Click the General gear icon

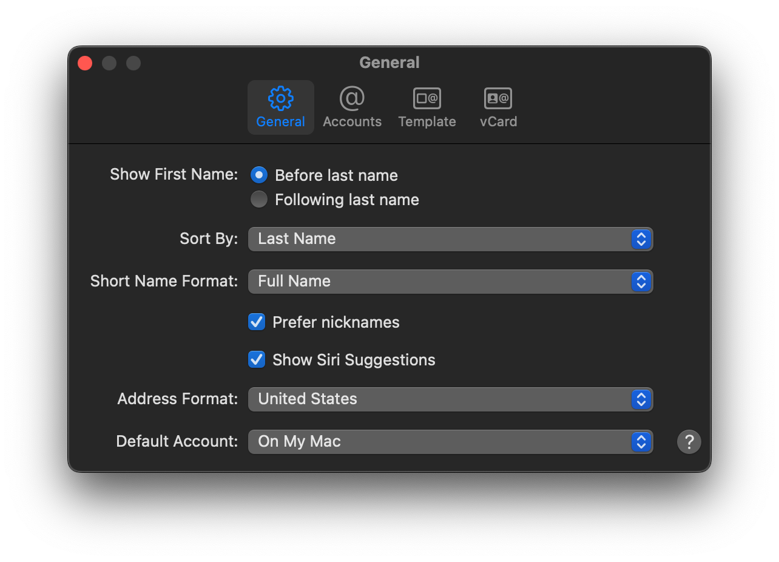(x=280, y=98)
